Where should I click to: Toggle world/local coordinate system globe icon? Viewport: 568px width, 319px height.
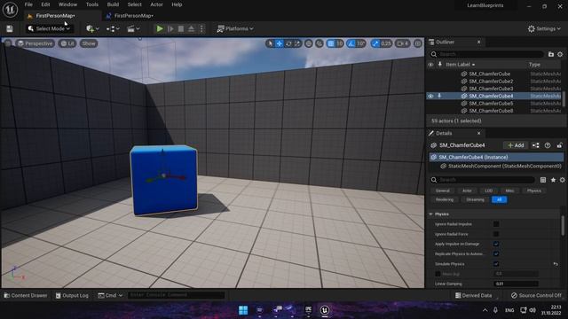point(309,43)
